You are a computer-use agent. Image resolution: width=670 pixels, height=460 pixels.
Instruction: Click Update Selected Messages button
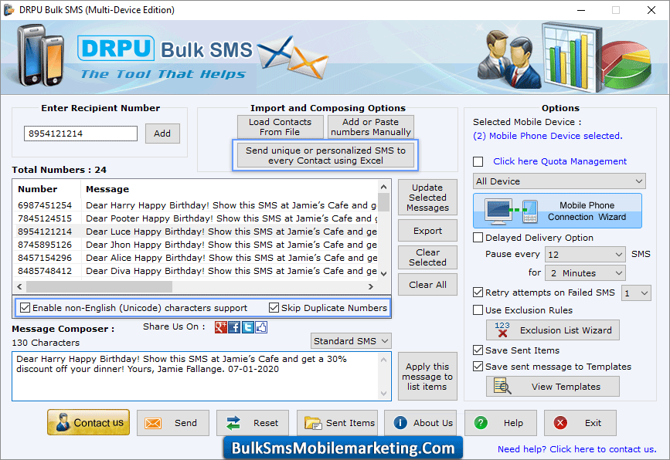(x=427, y=198)
